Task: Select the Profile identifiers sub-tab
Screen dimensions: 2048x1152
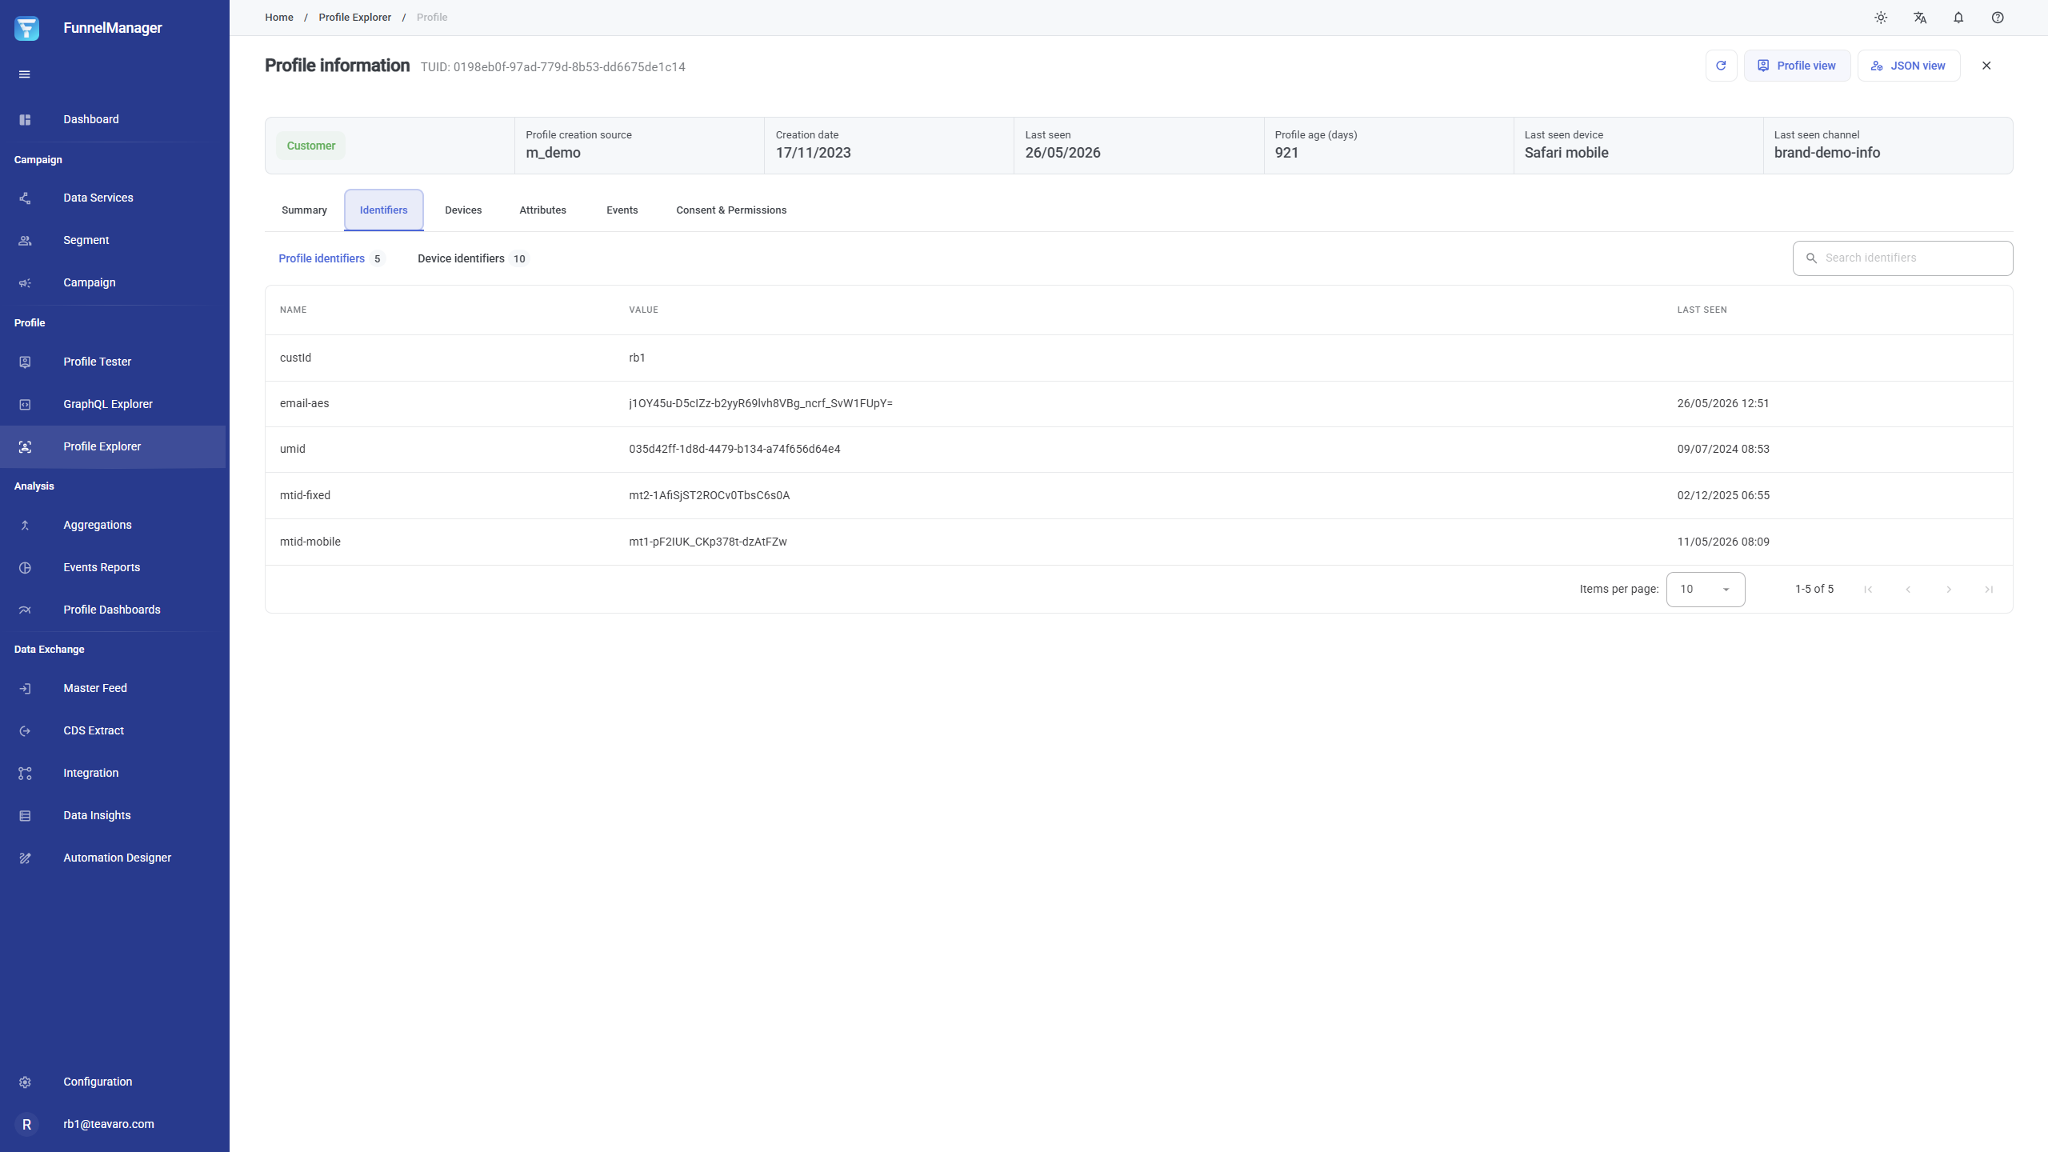Action: pyautogui.click(x=331, y=258)
